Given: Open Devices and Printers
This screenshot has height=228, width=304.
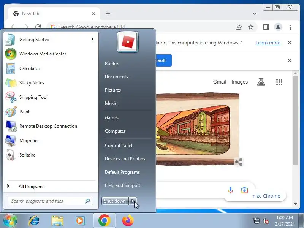Looking at the screenshot, I should tap(125, 159).
